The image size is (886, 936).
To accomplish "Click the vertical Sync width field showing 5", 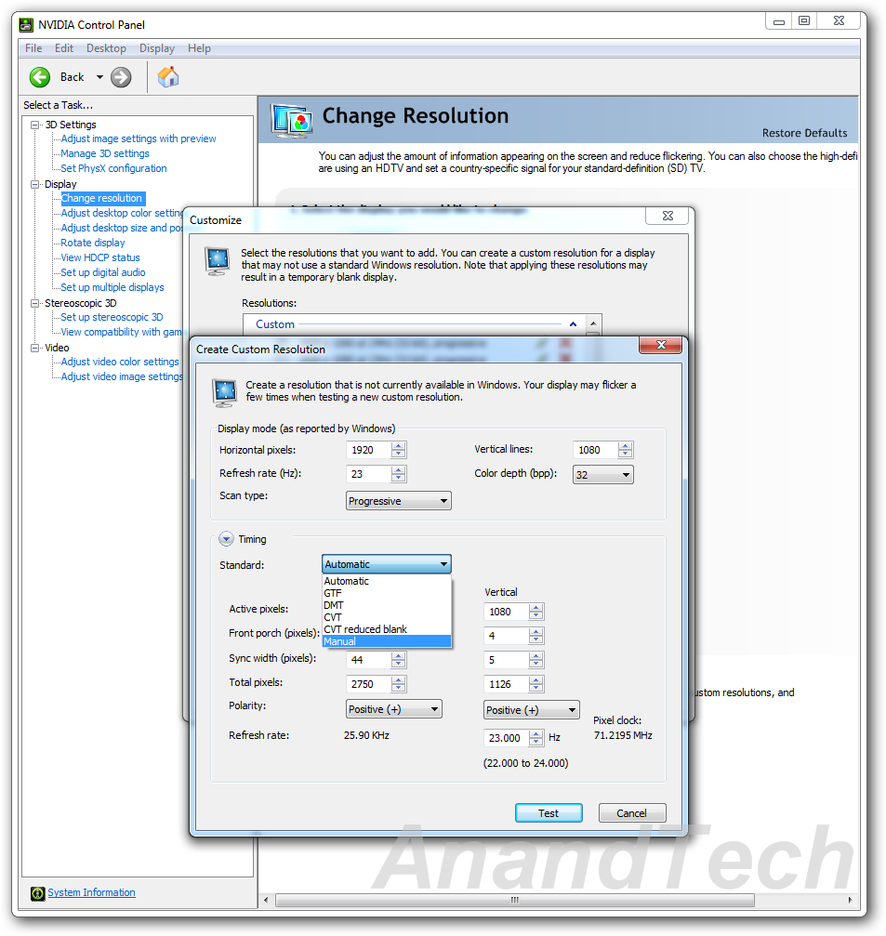I will [x=506, y=660].
